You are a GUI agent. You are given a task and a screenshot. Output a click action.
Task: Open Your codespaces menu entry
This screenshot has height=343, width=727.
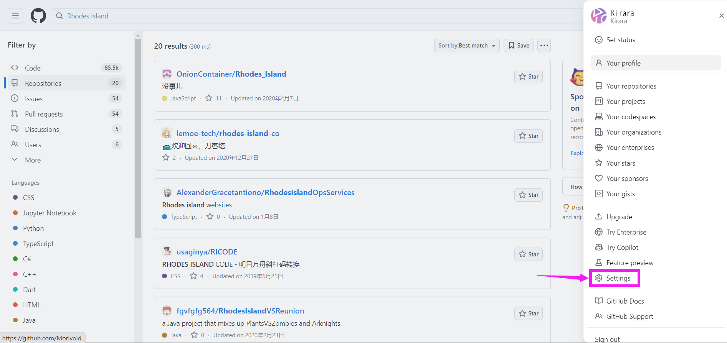656,117
